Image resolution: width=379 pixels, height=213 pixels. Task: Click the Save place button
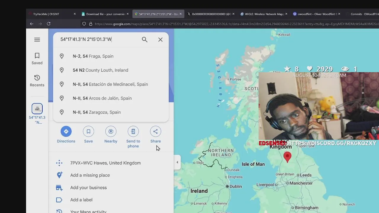pos(89,135)
